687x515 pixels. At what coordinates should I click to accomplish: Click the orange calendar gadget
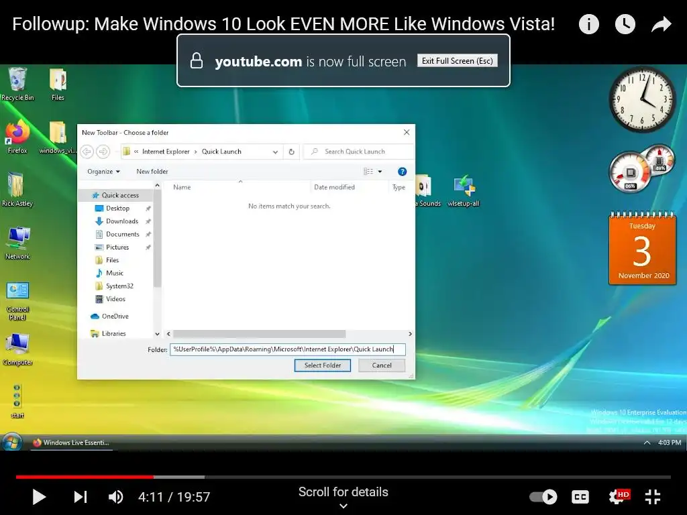pyautogui.click(x=642, y=248)
